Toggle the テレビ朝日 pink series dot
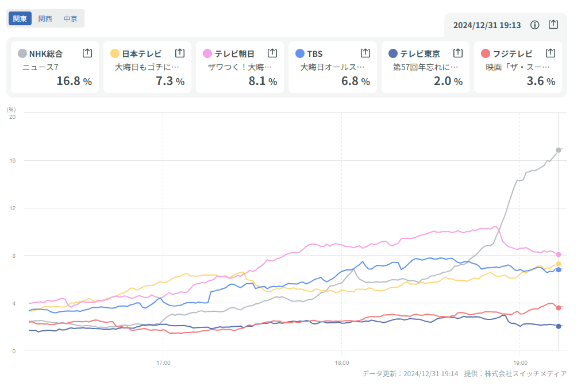 (x=207, y=53)
